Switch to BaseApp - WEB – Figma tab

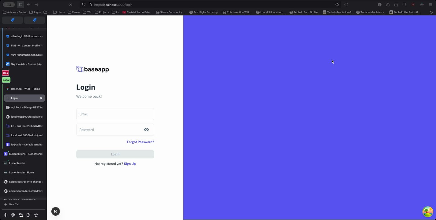[x=24, y=89]
